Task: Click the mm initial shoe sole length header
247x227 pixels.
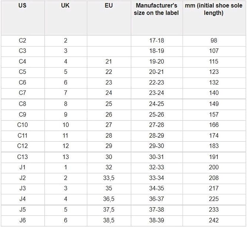Action: coord(214,9)
